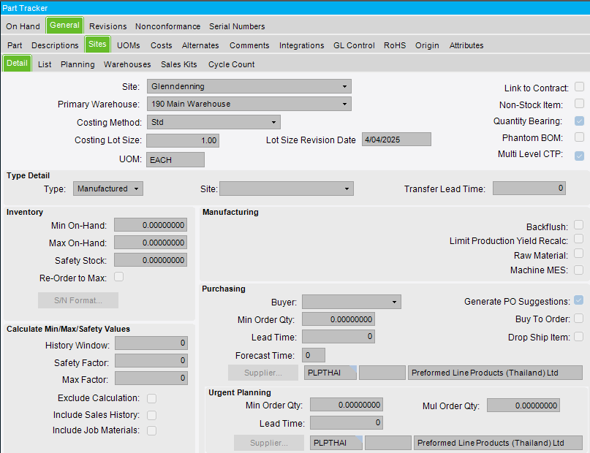Select the Detail tab under Sites

point(17,63)
